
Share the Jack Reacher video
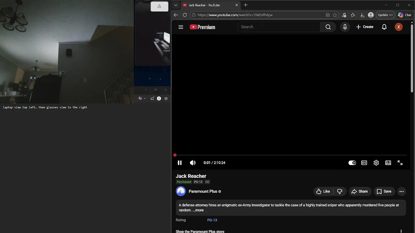(360, 191)
